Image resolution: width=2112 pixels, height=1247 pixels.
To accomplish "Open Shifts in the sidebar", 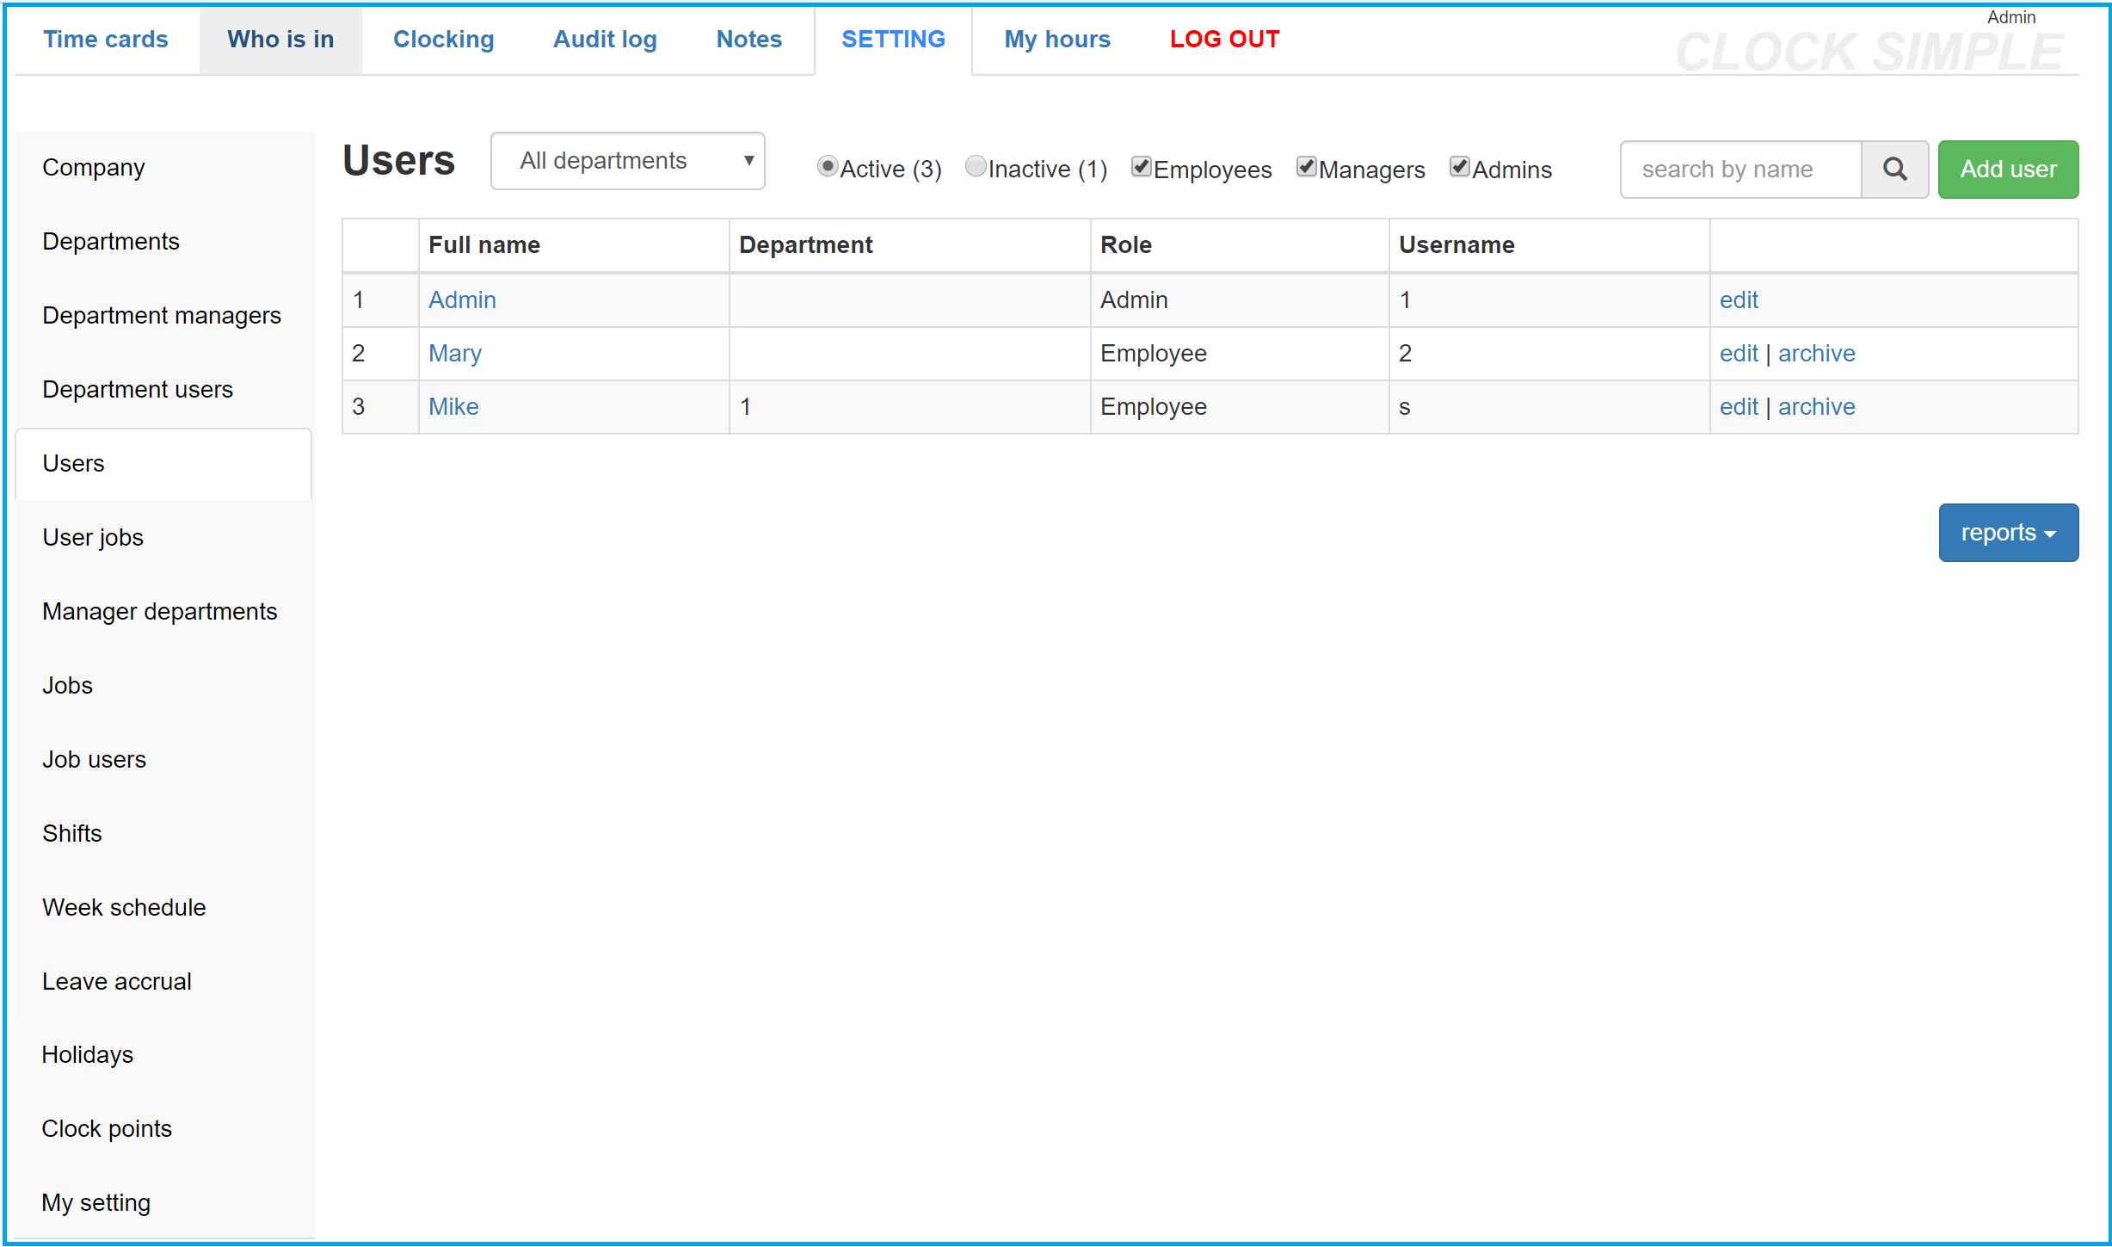I will coord(163,834).
